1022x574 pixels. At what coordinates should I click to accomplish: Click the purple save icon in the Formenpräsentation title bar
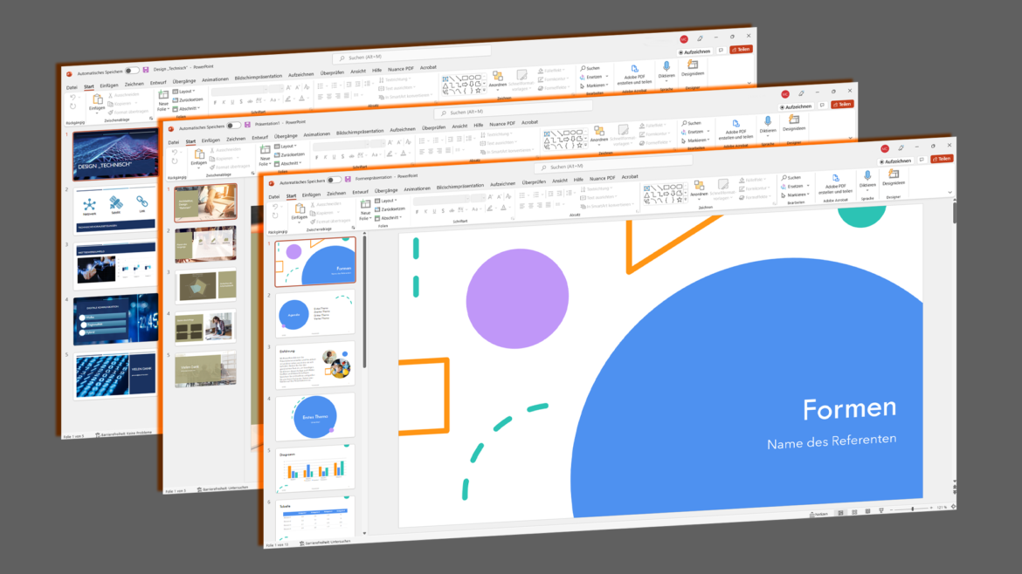pyautogui.click(x=348, y=179)
